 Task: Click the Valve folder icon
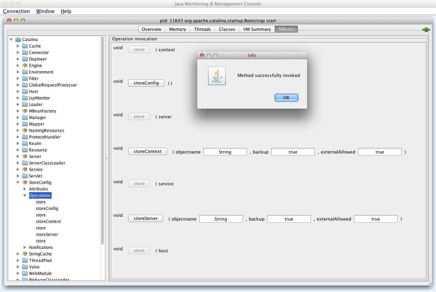point(25,267)
